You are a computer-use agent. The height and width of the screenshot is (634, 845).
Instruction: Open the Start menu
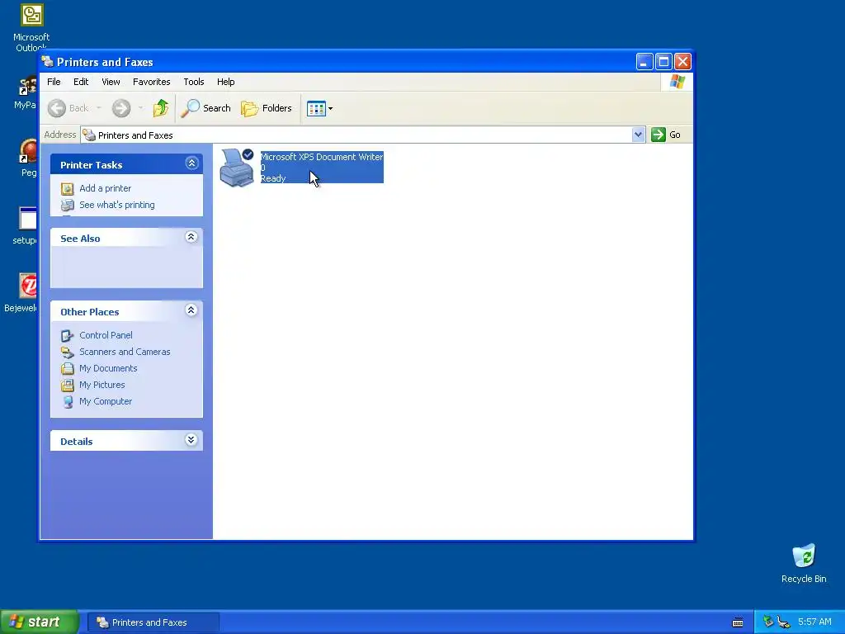tap(40, 622)
